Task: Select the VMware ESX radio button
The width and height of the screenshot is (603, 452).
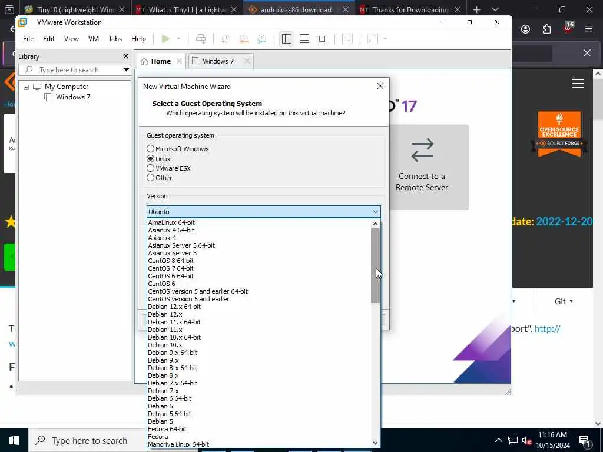Action: point(150,168)
